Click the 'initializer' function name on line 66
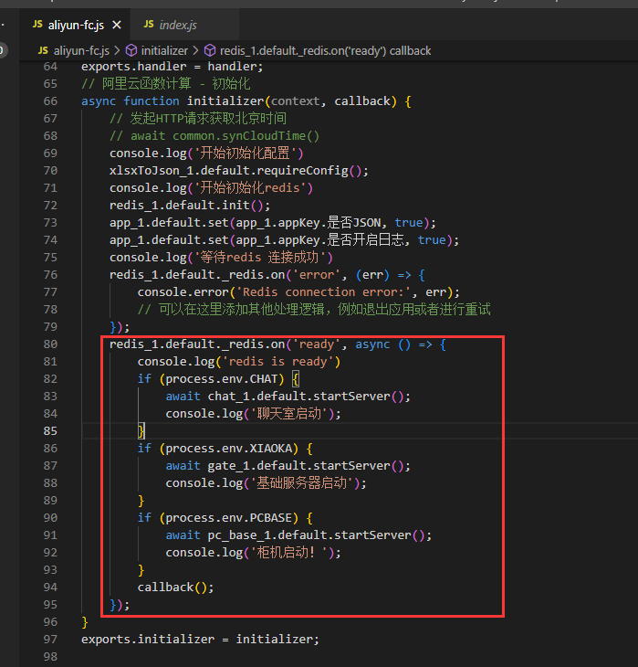Screen dimensions: 638x667 click(225, 101)
